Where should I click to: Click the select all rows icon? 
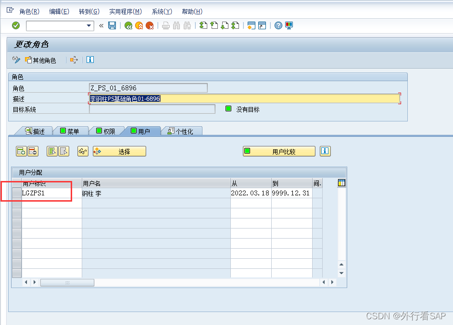coord(52,151)
